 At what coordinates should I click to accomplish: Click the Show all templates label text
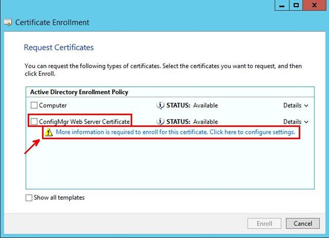(x=59, y=197)
